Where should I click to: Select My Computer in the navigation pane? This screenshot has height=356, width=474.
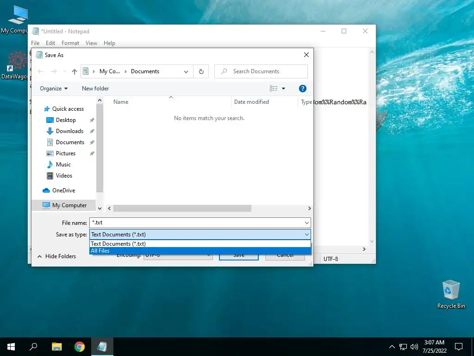(69, 205)
